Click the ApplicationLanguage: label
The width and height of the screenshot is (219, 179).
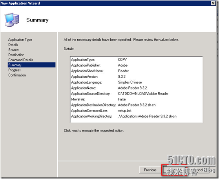point(86,82)
